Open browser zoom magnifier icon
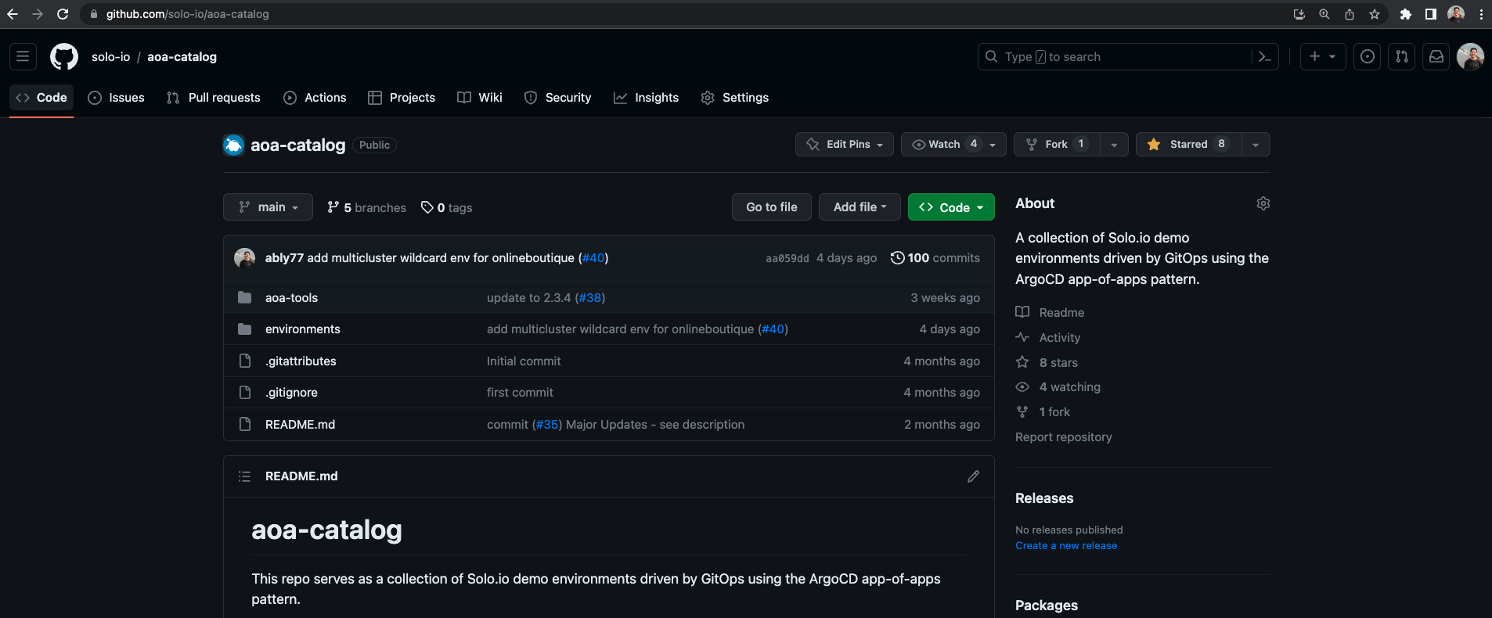The image size is (1492, 618). tap(1324, 14)
